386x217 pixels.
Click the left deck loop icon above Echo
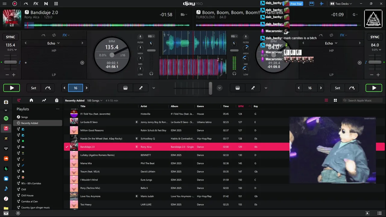pyautogui.click(x=54, y=35)
